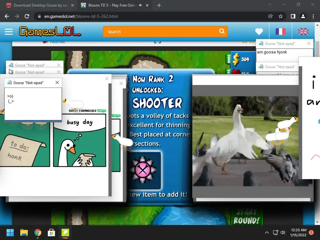View the site lock info icon
This screenshot has height=240, width=320.
click(39, 16)
